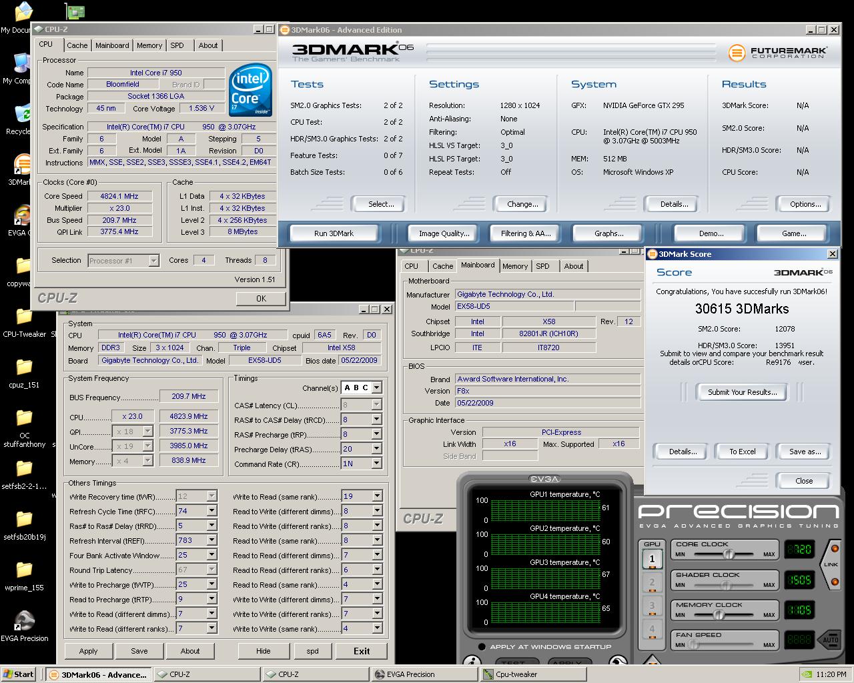Toggle AUTO fan speed in Precision
The width and height of the screenshot is (854, 683).
point(831,640)
